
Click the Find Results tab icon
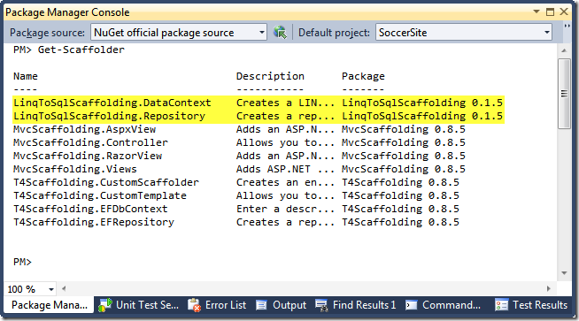point(321,305)
